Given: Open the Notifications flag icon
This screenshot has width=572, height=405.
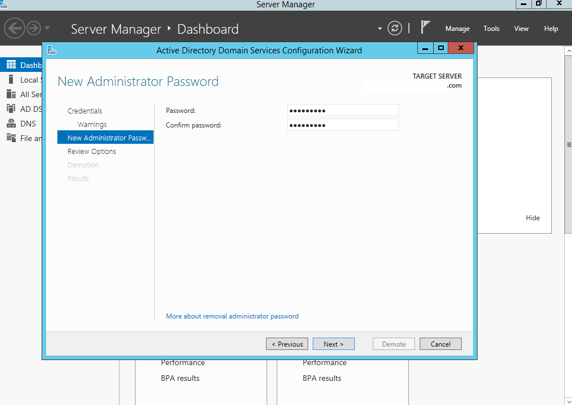Looking at the screenshot, I should 425,26.
